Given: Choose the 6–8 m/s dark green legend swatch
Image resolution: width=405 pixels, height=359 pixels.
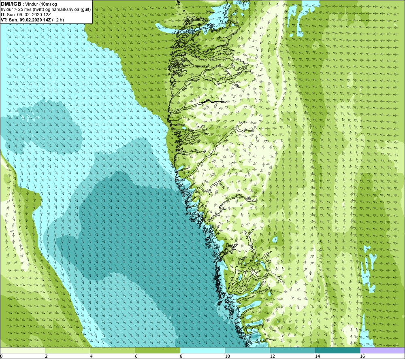Looking at the screenshot, I should 158,350.
